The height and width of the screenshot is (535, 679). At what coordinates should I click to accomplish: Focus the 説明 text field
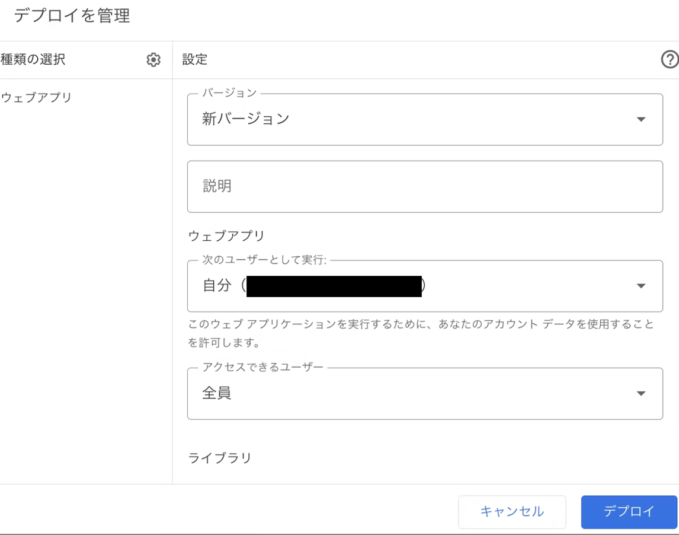pos(425,186)
